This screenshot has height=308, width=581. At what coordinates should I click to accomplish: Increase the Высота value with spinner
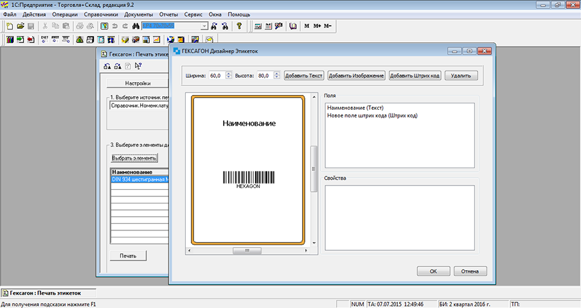[x=276, y=74]
